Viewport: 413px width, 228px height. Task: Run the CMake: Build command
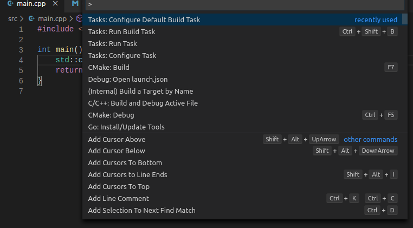[108, 67]
